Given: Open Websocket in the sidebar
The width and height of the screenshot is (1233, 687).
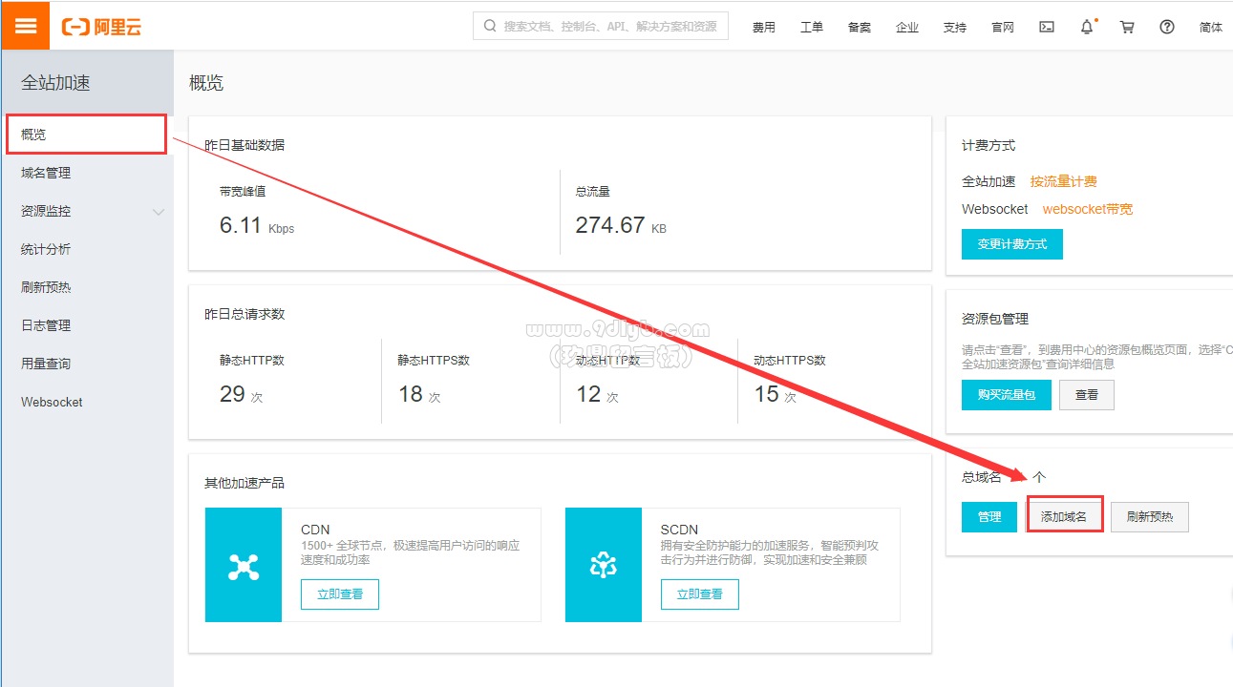Looking at the screenshot, I should [52, 402].
